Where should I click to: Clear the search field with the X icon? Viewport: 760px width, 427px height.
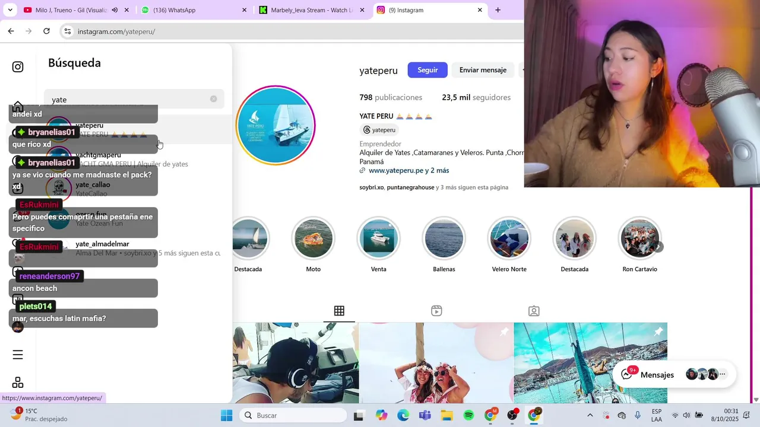(214, 99)
